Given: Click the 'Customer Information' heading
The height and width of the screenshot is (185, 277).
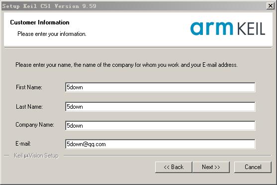Looking at the screenshot, I should pyautogui.click(x=40, y=22).
